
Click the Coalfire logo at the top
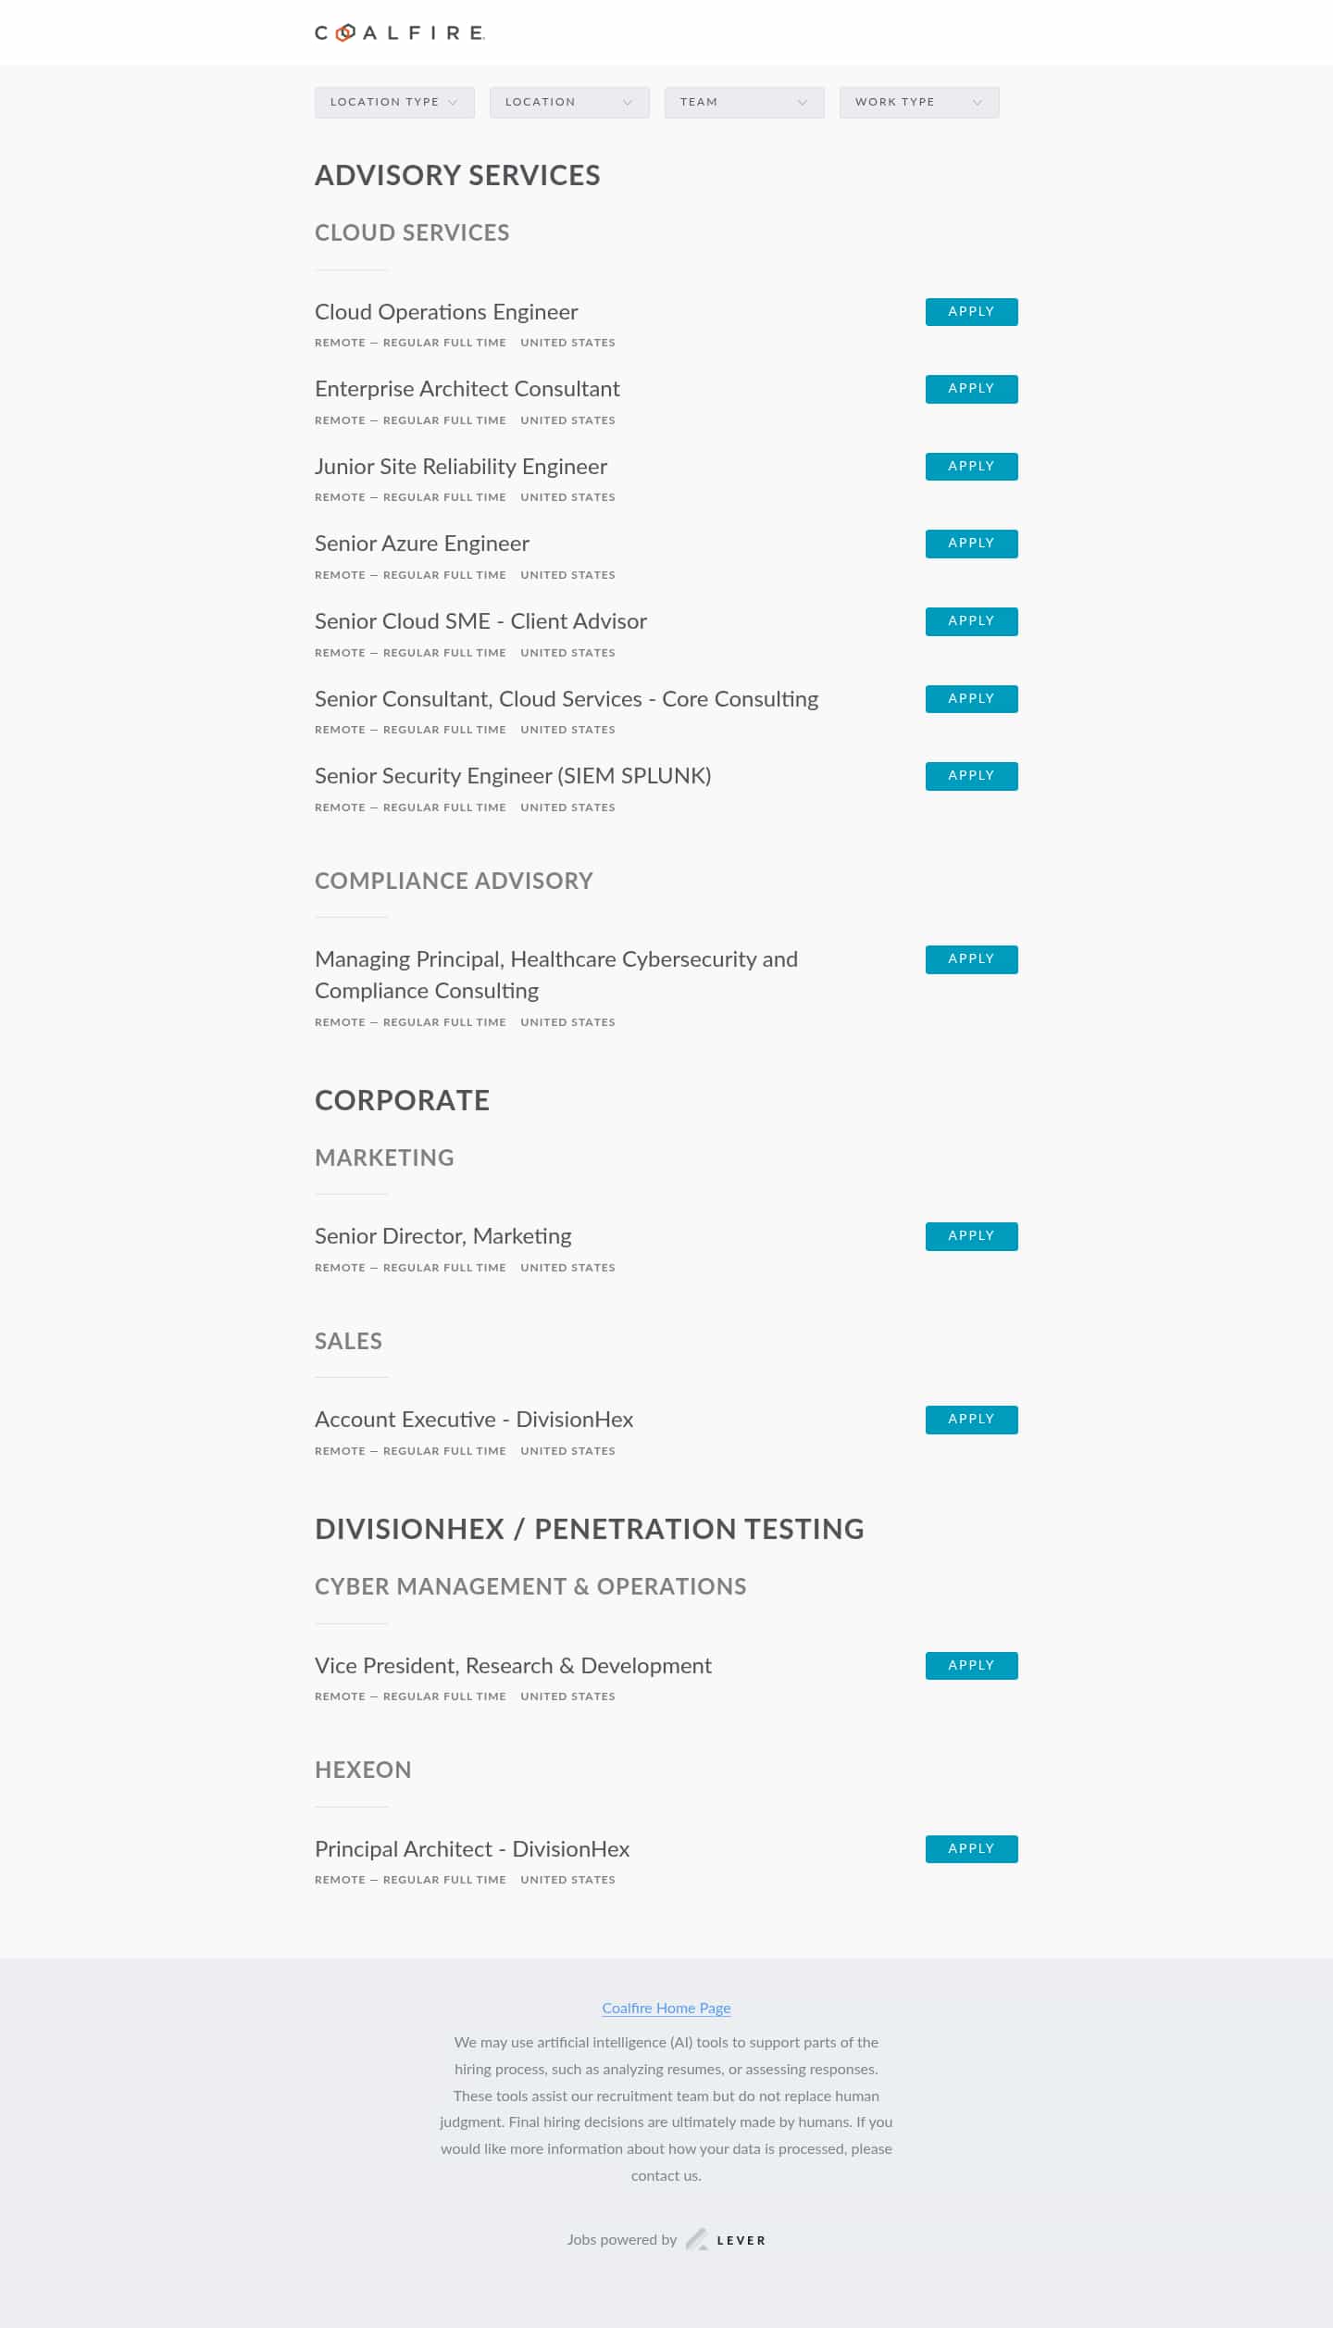pos(398,33)
